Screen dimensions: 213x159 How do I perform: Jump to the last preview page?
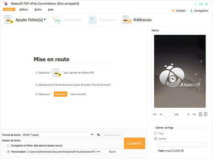click(194, 114)
